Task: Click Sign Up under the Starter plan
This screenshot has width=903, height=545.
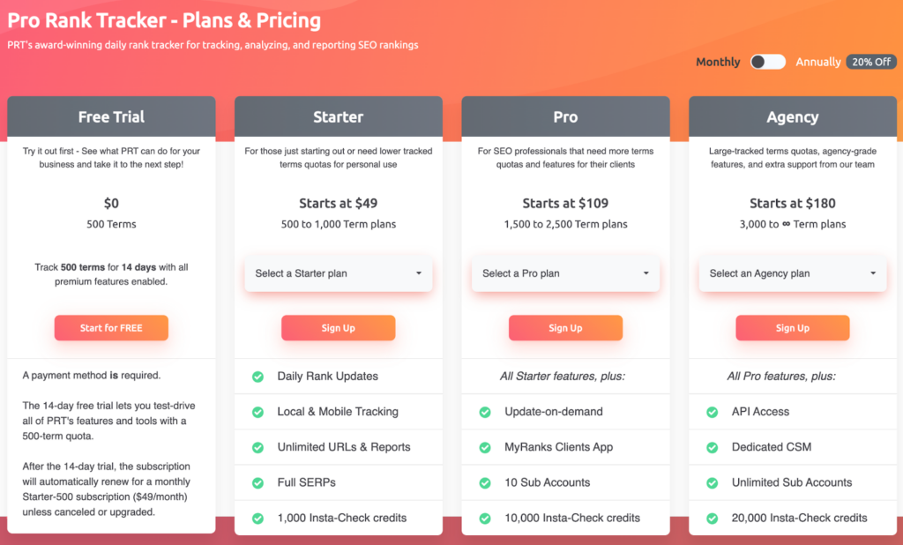Action: pos(339,328)
